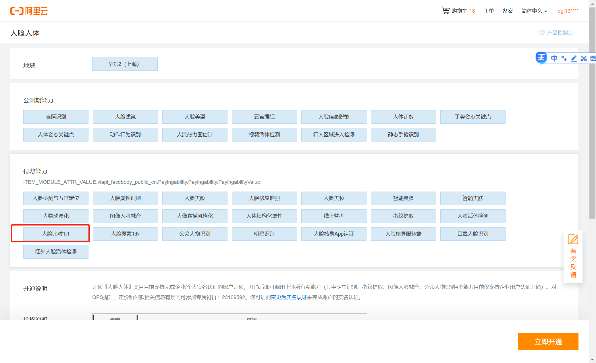Click the Aliyun logo
596x363 pixels.
[x=29, y=11]
